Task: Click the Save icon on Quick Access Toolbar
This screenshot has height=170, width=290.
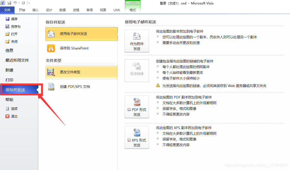Action: (9, 3)
